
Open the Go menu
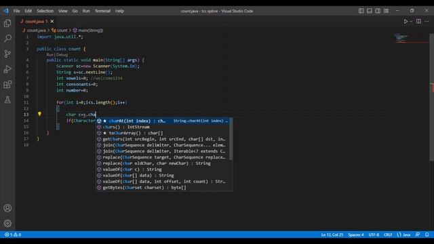[x=75, y=11]
